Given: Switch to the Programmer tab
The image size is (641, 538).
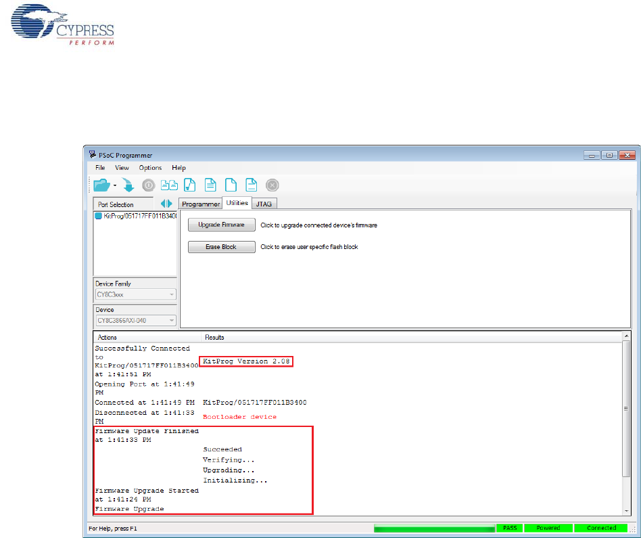Looking at the screenshot, I should click(201, 204).
